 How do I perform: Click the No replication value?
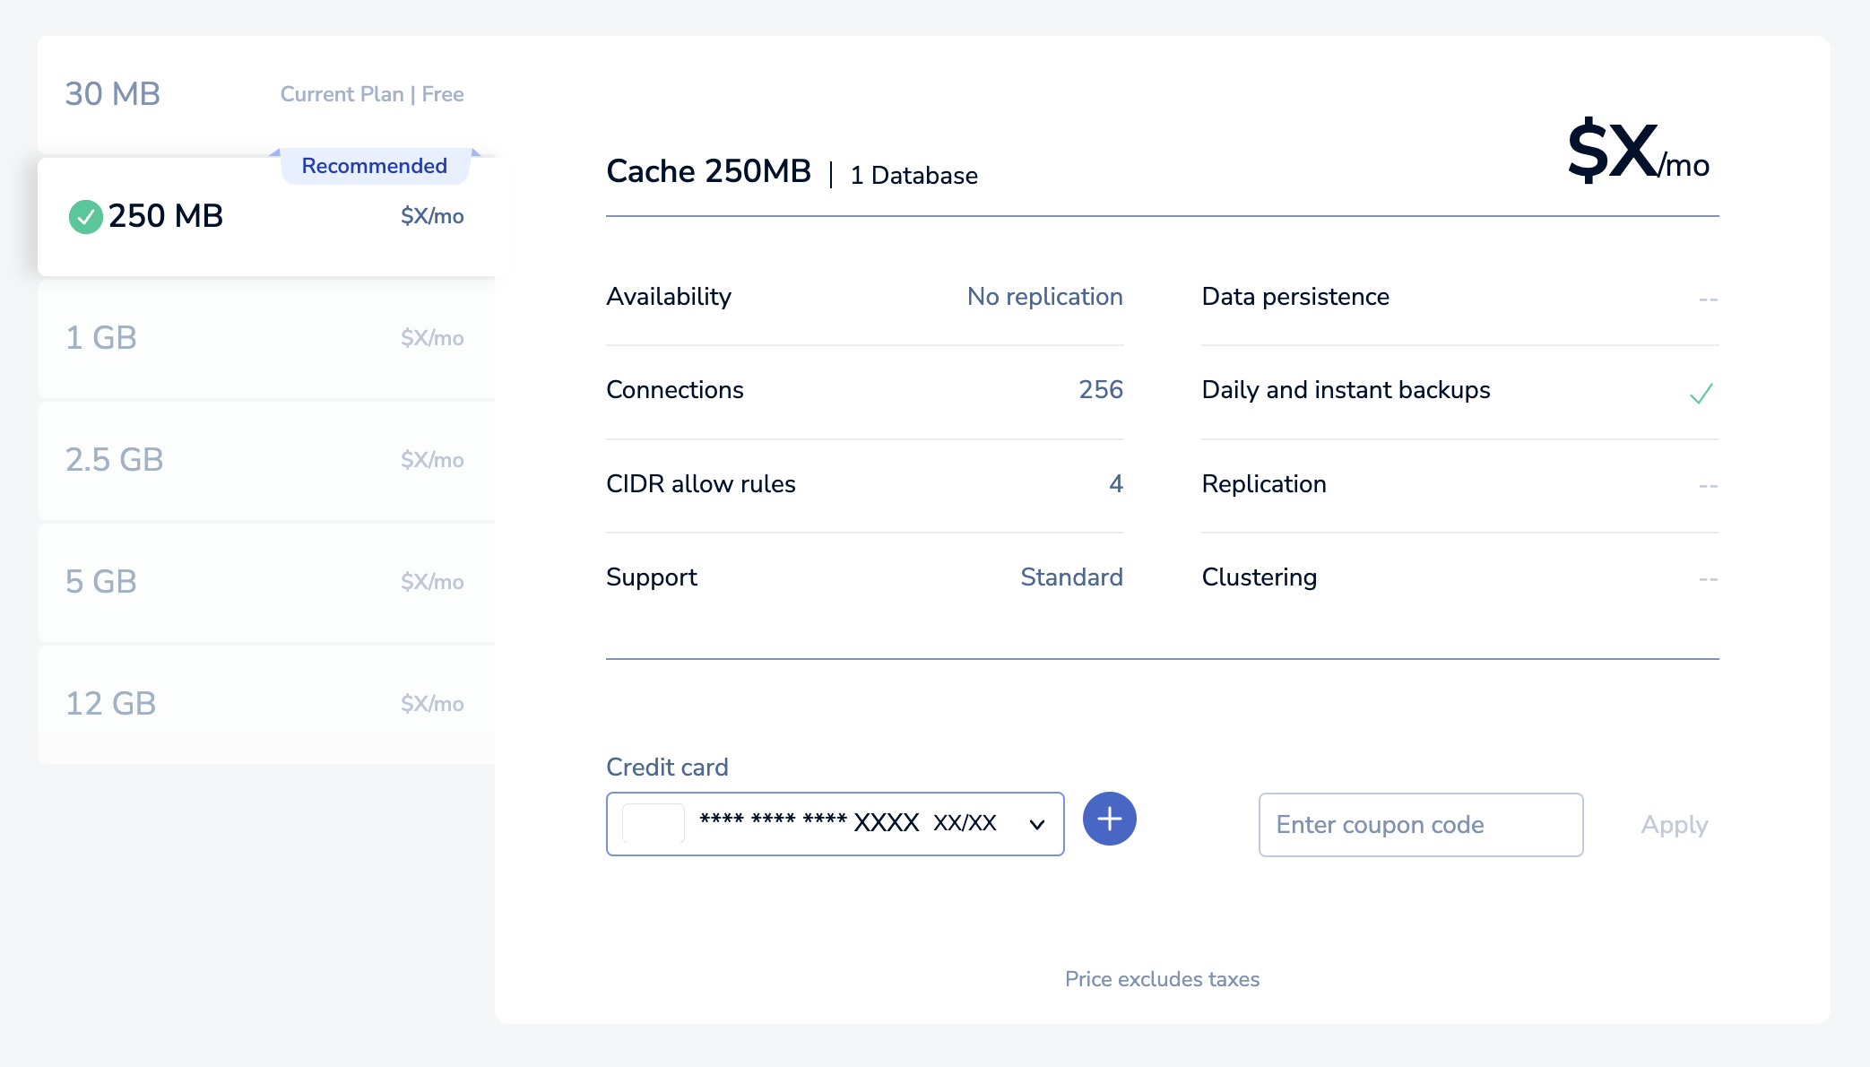tap(1044, 297)
